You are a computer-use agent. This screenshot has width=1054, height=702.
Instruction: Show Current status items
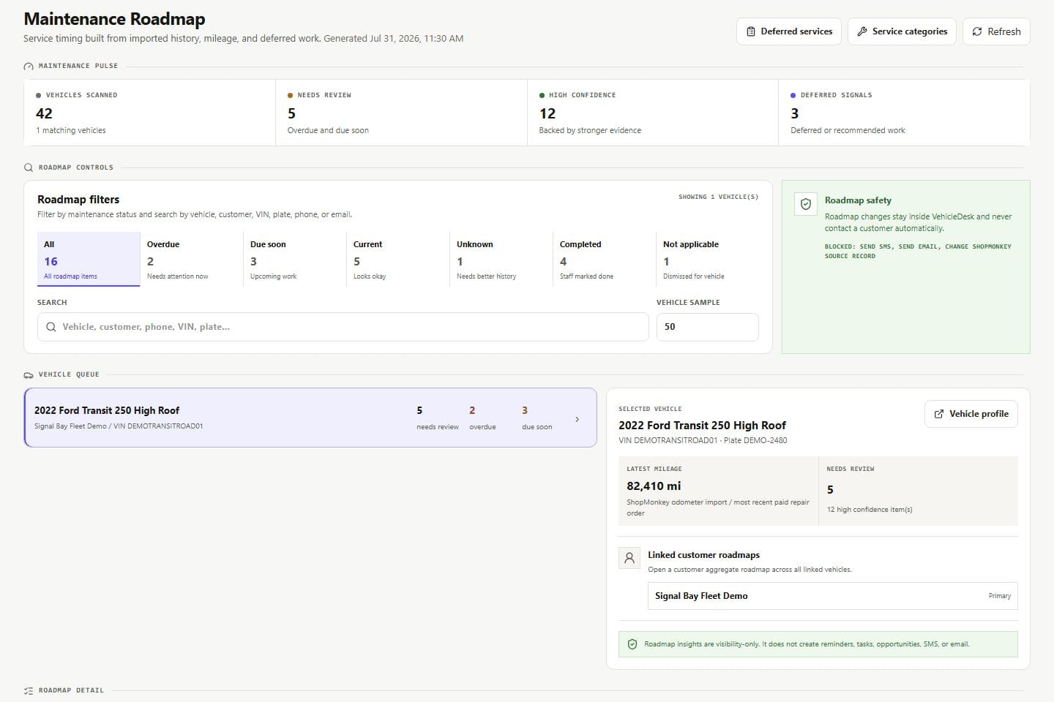(x=397, y=260)
